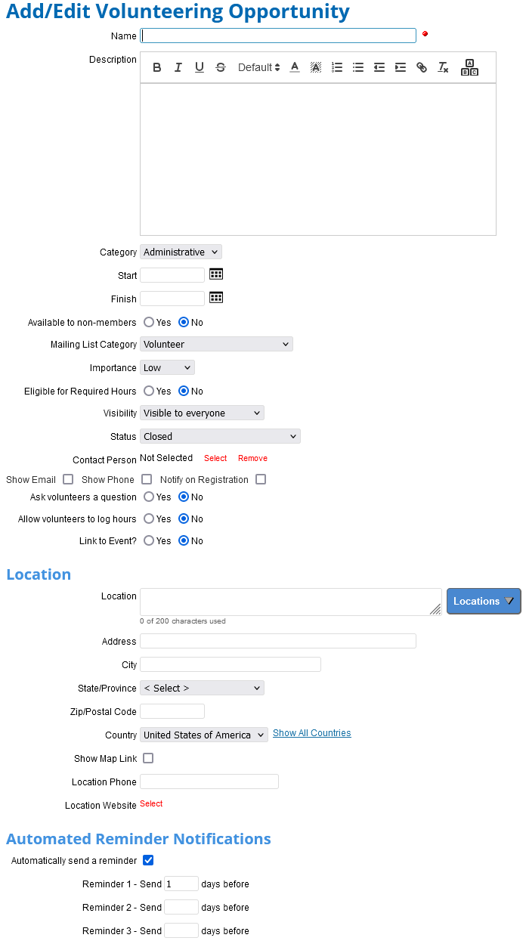
Task: Apply italic formatting in Description toolbar
Action: click(178, 67)
